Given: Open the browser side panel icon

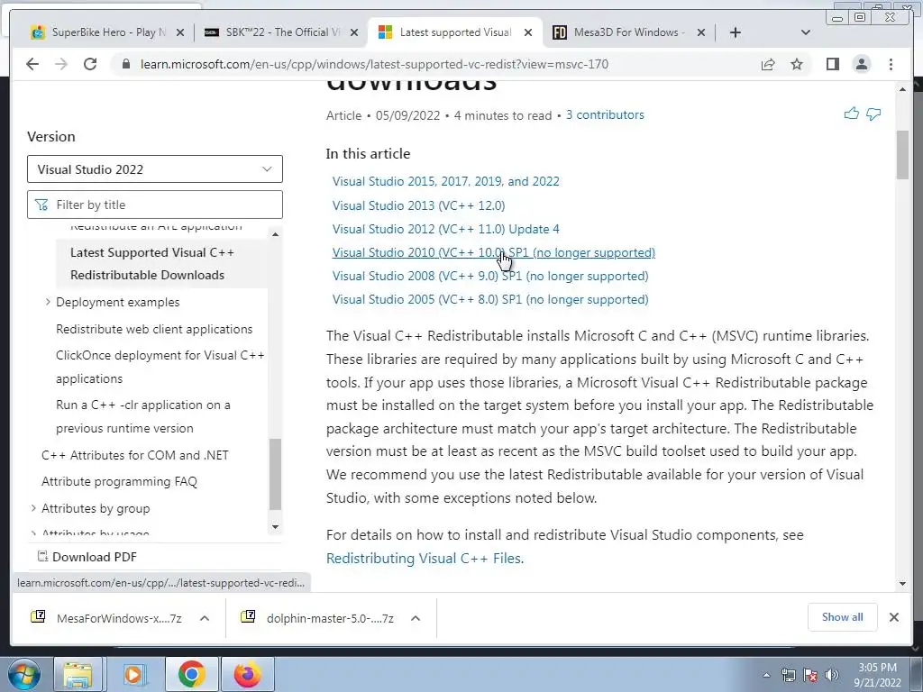Looking at the screenshot, I should [832, 64].
